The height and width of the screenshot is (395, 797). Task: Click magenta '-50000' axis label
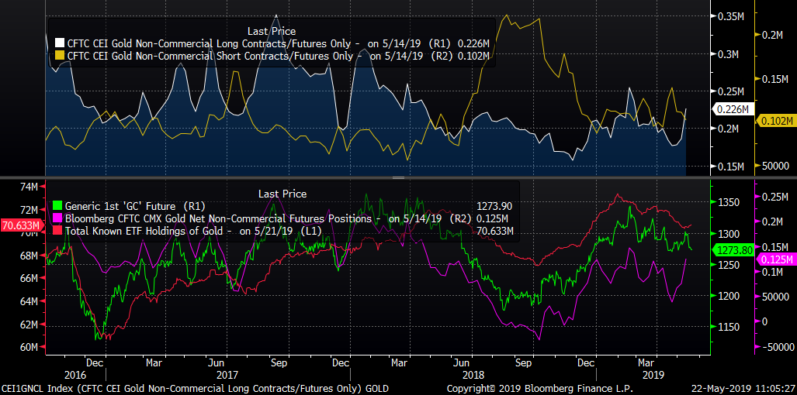tap(778, 347)
